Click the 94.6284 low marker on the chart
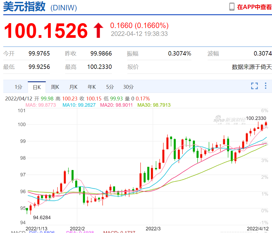272x233 pixels. point(42,217)
